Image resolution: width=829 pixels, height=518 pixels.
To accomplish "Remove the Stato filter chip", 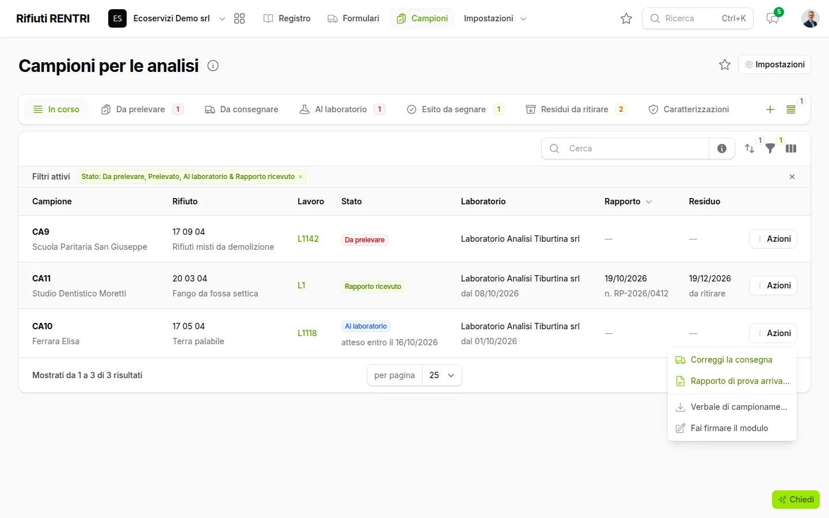I will pos(301,177).
